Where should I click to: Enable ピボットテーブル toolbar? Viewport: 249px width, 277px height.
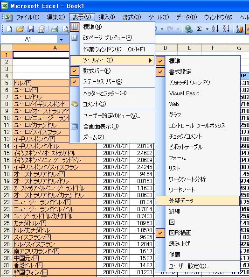coord(198,147)
